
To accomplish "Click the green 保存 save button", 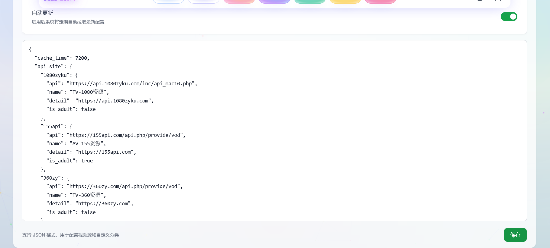I will pyautogui.click(x=515, y=235).
